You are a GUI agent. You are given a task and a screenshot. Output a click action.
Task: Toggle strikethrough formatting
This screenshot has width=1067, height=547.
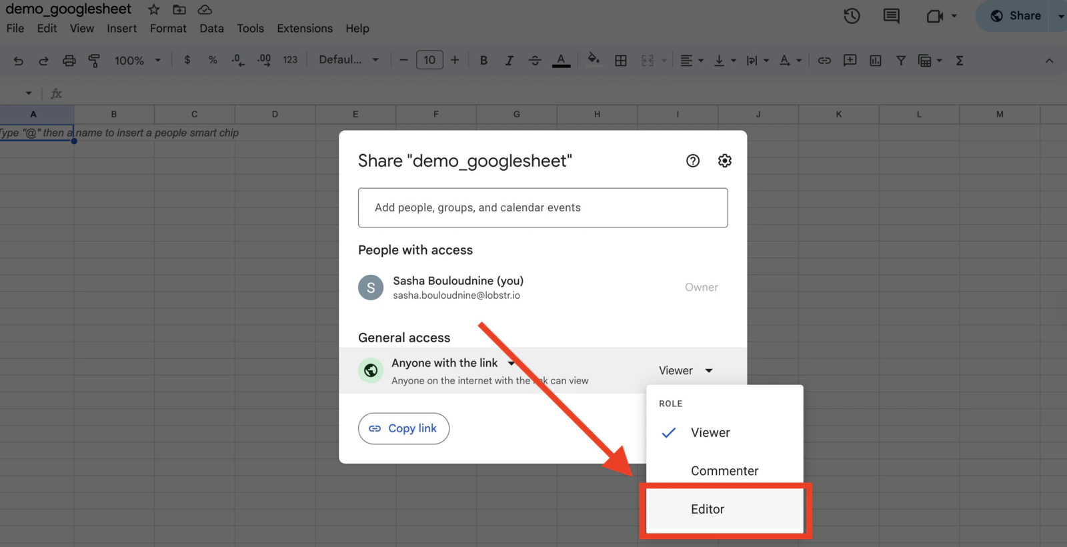(535, 61)
